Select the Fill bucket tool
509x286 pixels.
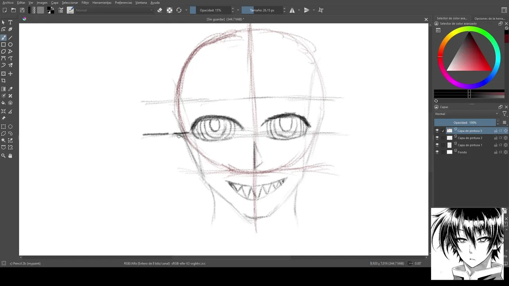(4, 103)
